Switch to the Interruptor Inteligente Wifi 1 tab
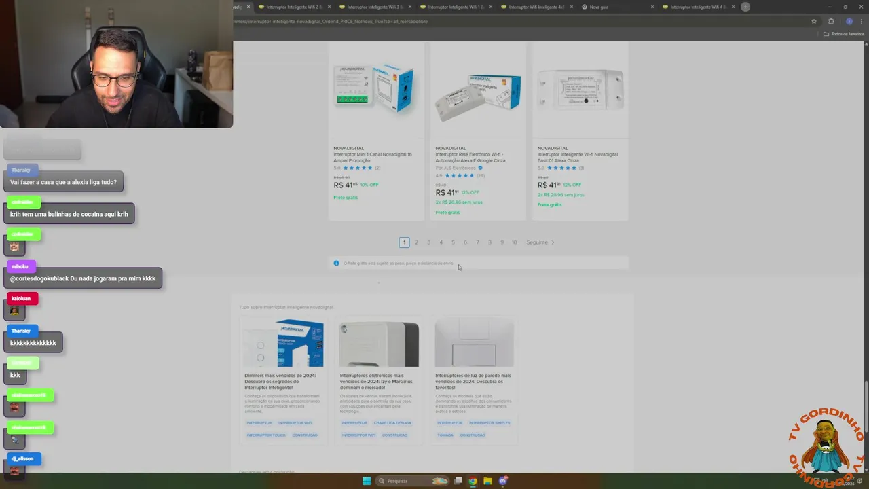869x489 pixels. click(x=458, y=7)
